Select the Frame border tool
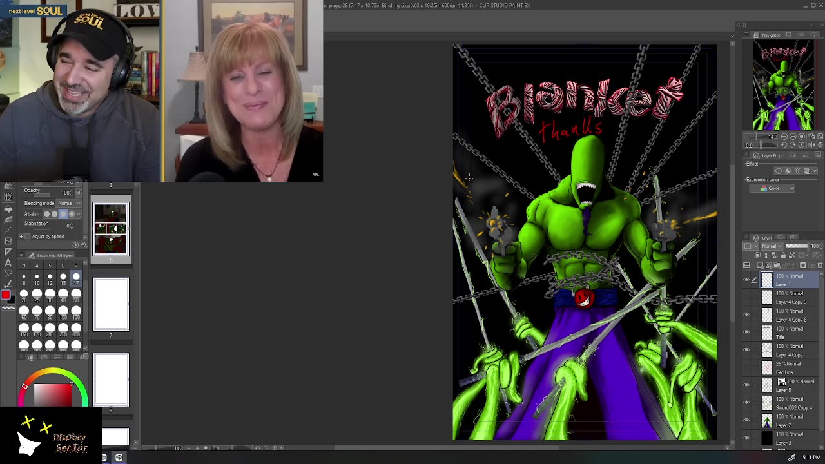Image resolution: width=825 pixels, height=464 pixels. [x=8, y=240]
